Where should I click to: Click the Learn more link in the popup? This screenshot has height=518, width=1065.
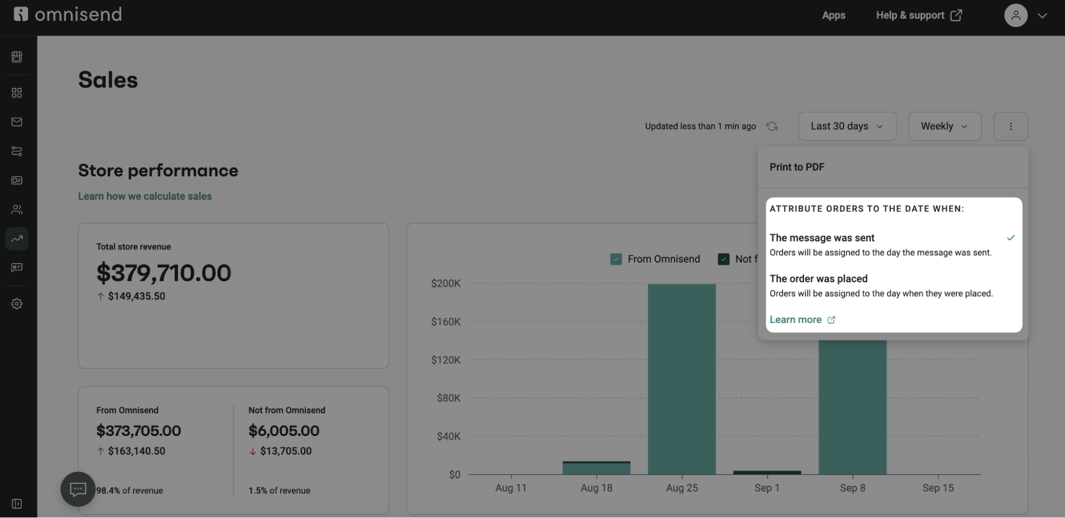796,319
